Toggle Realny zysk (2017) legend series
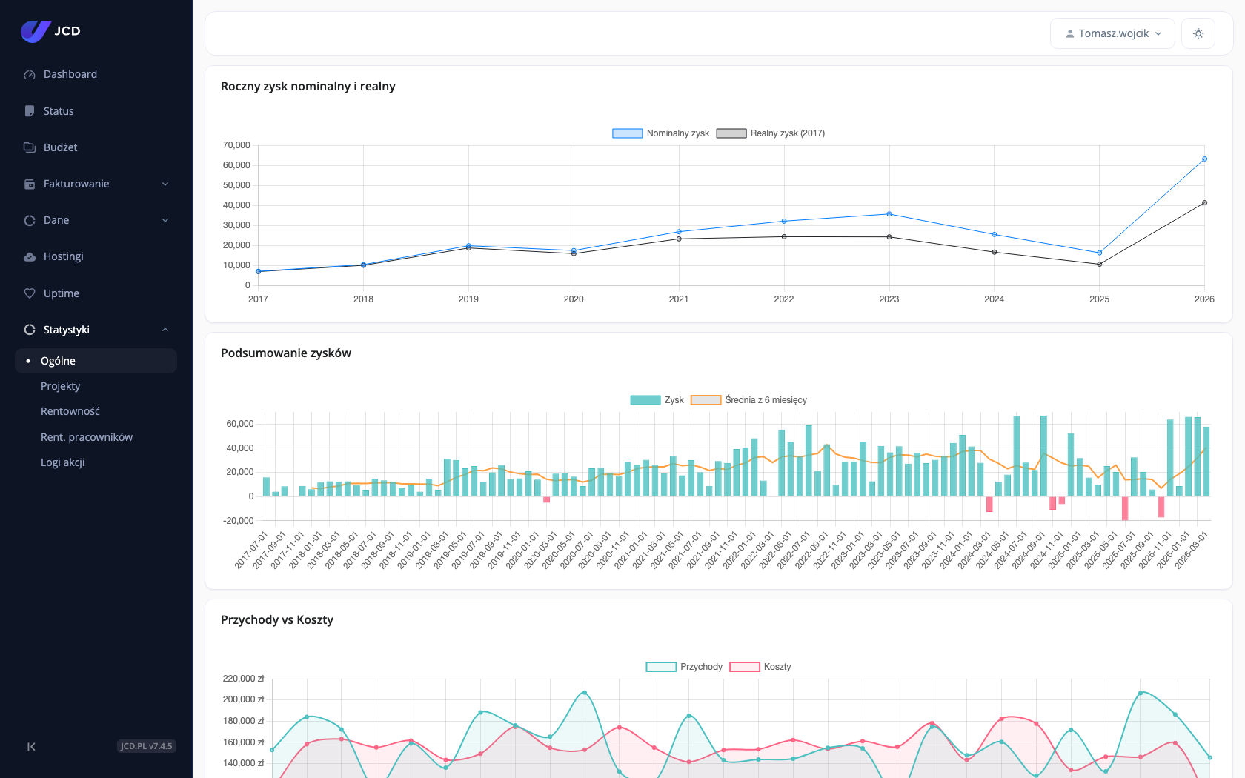 [771, 133]
